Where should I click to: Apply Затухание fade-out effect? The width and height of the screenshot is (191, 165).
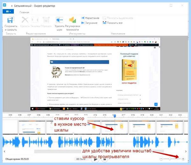click(89, 23)
